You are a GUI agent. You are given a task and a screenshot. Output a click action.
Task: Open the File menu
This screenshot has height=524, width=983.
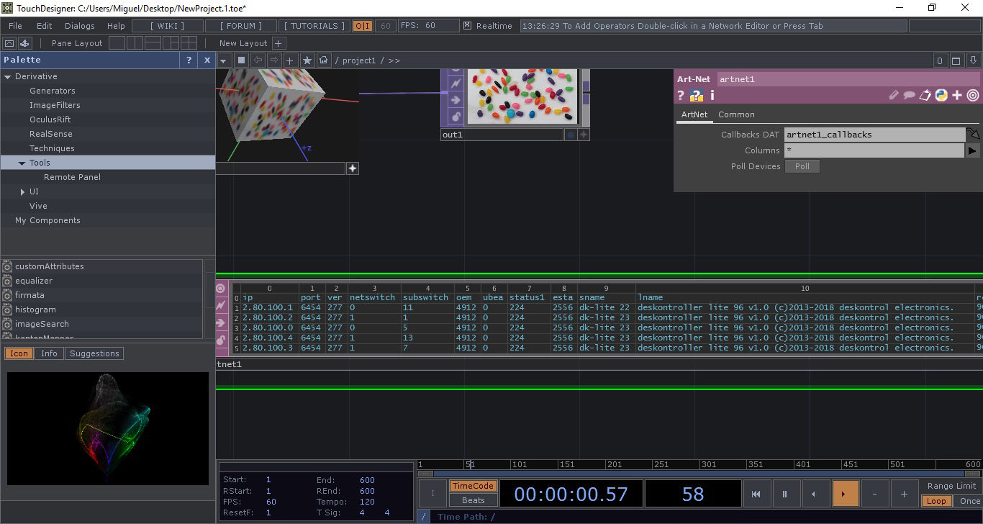[x=15, y=25]
